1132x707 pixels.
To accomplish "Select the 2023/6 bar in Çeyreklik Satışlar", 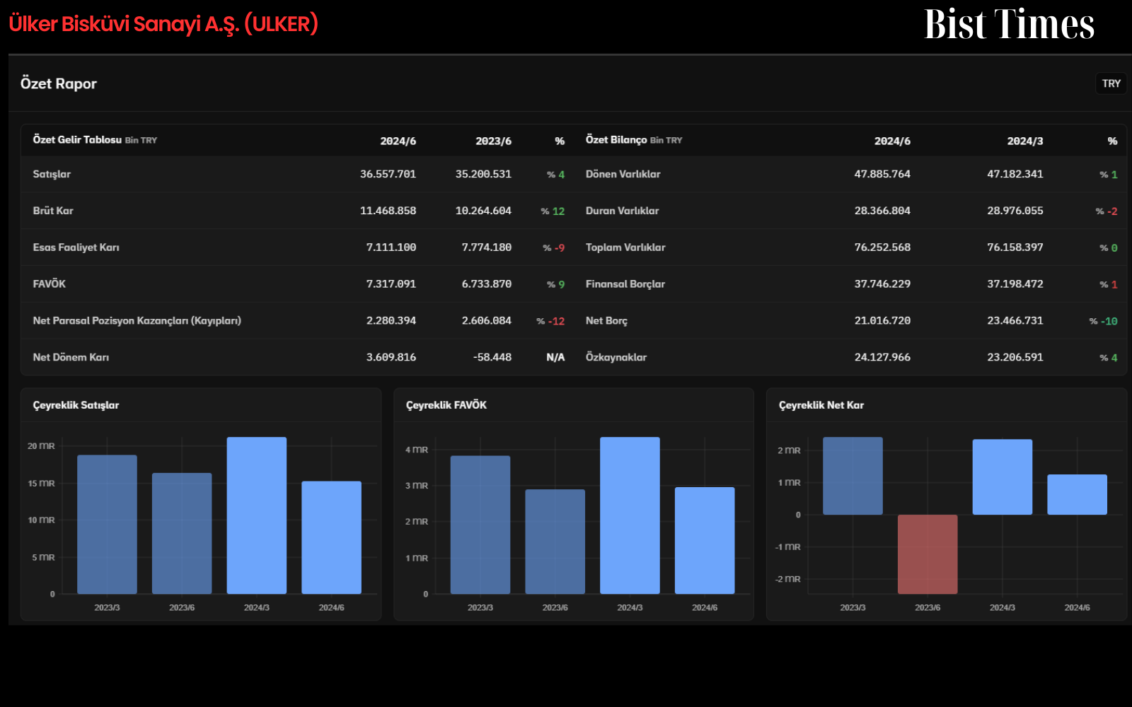I will click(182, 533).
